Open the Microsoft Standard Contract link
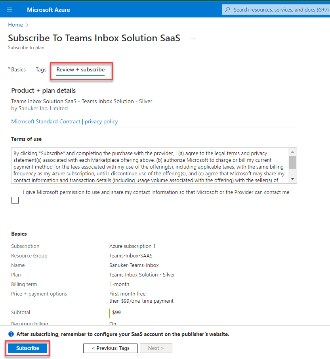This screenshot has width=330, height=359. [46, 121]
